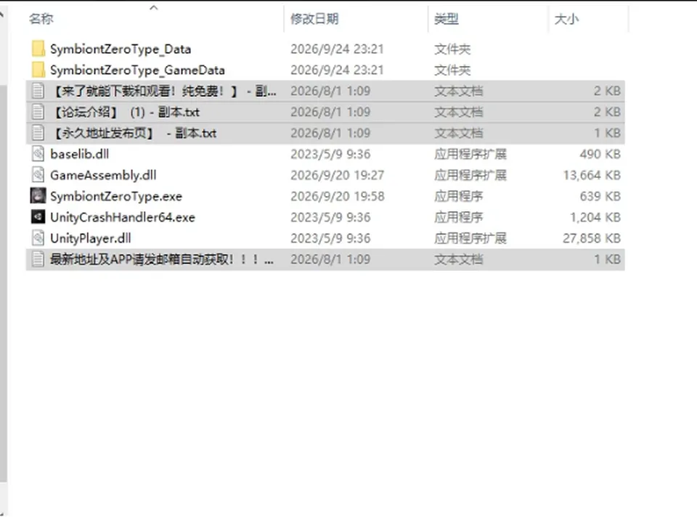Click the modified date of SymbiontZeroType_GameData

tap(338, 70)
